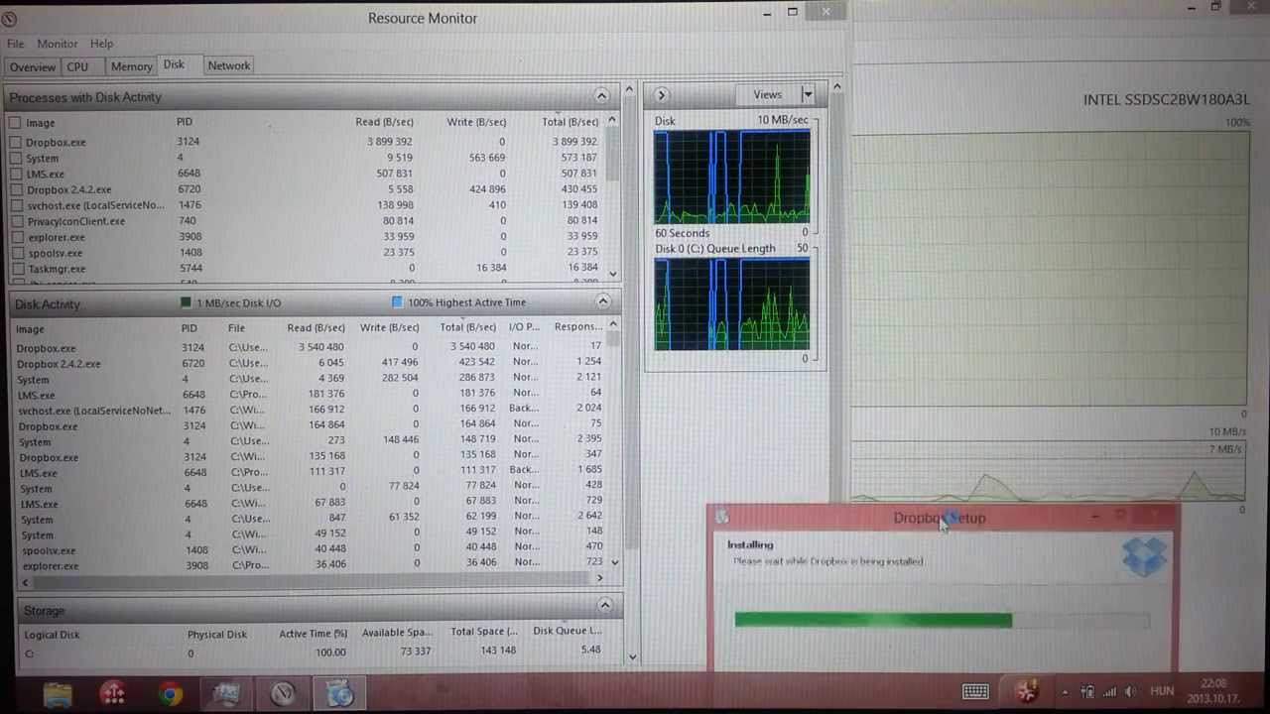Switch to the Network tab

pos(228,65)
